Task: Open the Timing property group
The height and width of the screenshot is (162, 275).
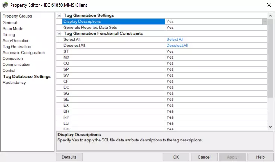Action: pos(9,35)
